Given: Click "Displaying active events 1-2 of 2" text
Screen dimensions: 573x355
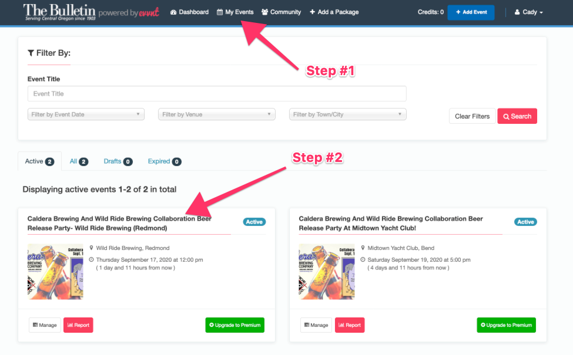Looking at the screenshot, I should [x=85, y=190].
